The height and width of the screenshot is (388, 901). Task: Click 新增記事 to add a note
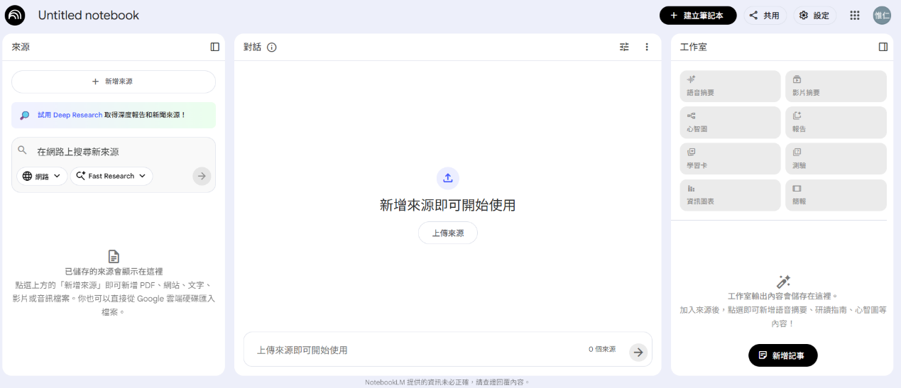tap(782, 355)
